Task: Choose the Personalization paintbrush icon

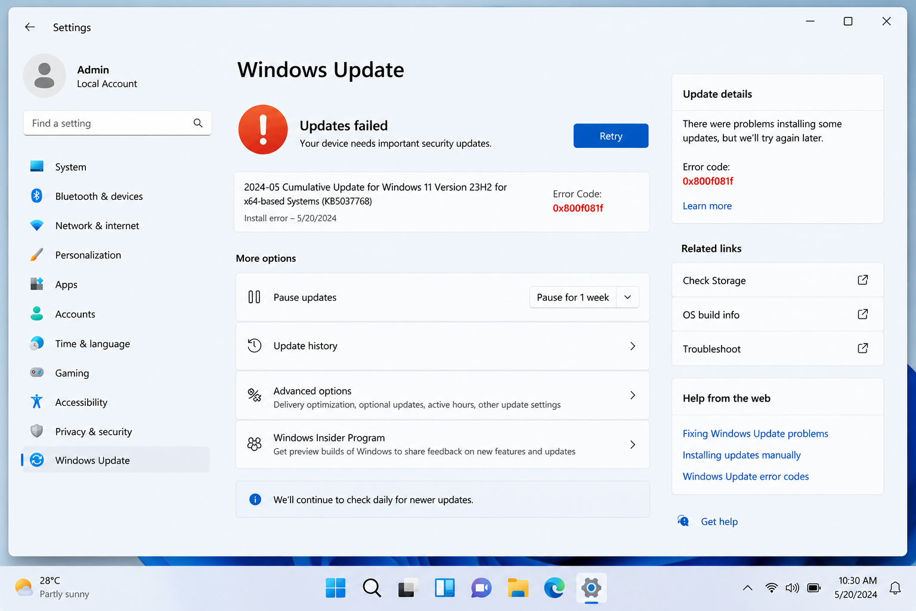Action: (x=37, y=255)
